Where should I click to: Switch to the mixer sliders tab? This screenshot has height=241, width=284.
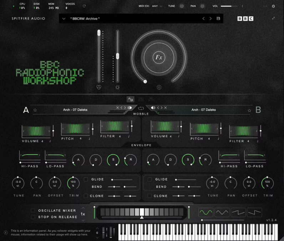point(141,99)
